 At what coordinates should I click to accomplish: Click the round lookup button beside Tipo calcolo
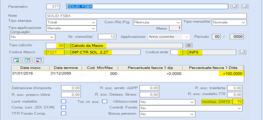189,45
